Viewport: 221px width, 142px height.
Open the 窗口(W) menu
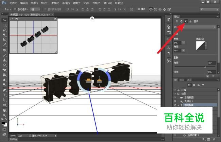tap(107, 3)
